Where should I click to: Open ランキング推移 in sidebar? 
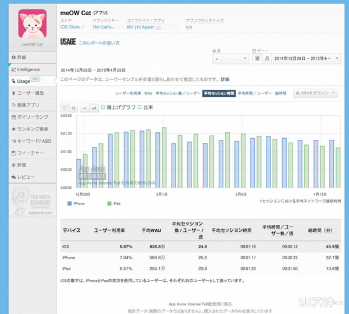(x=33, y=129)
